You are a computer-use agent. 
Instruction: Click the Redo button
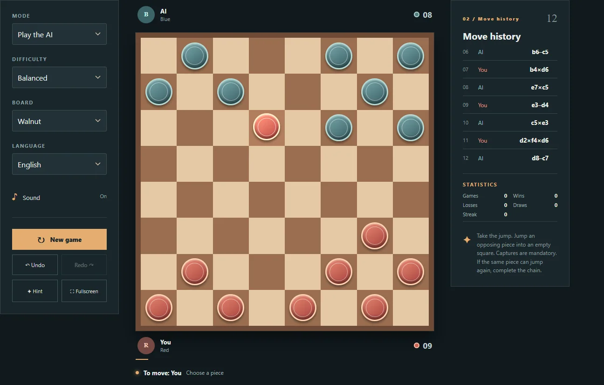pos(84,265)
